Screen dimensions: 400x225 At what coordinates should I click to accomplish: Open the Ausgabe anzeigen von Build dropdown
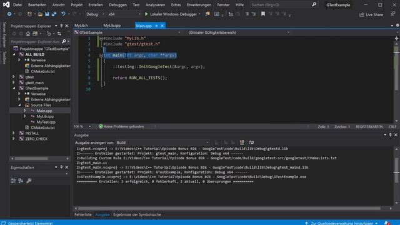pos(162,142)
